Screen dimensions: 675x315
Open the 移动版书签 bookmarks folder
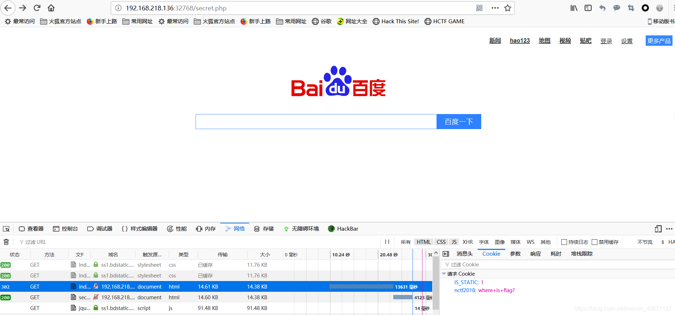[661, 21]
